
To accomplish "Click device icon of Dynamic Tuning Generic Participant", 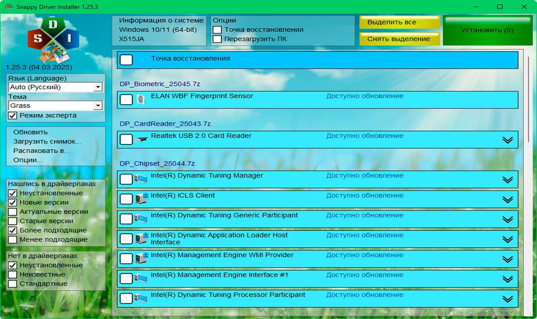I will coord(141,219).
